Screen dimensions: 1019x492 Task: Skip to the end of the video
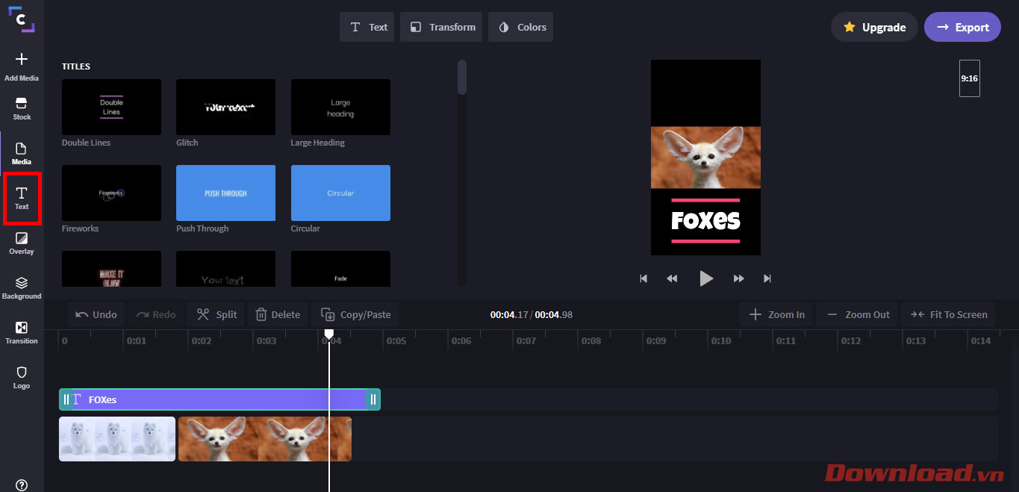(767, 278)
